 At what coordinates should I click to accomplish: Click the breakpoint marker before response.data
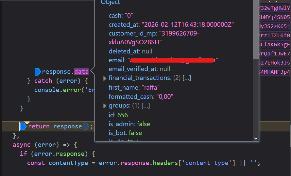38,72
